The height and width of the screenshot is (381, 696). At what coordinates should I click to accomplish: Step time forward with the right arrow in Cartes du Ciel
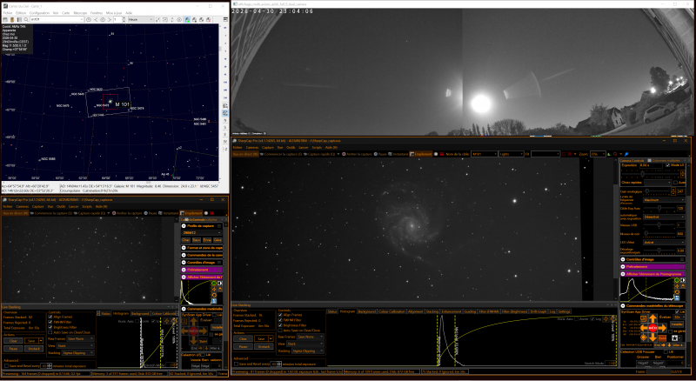(x=110, y=19)
